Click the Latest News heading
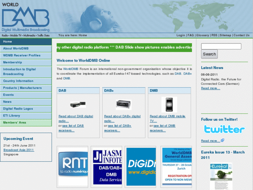This screenshot has height=190, width=253. [212, 68]
